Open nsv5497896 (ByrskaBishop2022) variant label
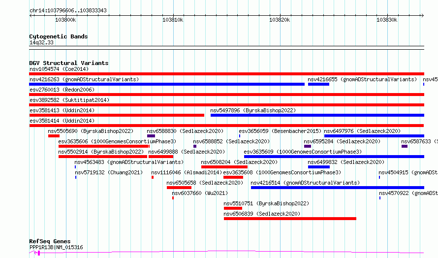The image size is (438, 258). click(x=253, y=110)
